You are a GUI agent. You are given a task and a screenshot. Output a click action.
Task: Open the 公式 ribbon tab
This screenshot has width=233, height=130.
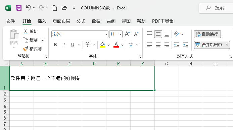coord(81,21)
